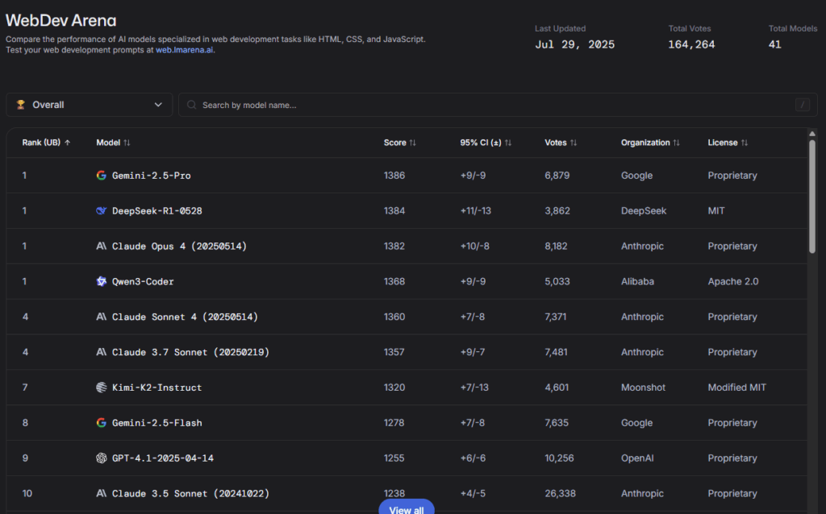Focus the Search by model name field
This screenshot has width=826, height=514.
click(498, 105)
